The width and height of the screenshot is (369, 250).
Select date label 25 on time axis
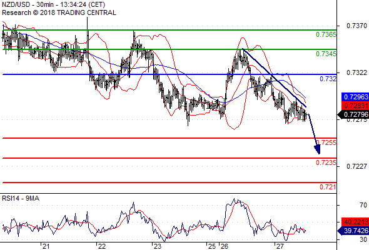(212, 246)
